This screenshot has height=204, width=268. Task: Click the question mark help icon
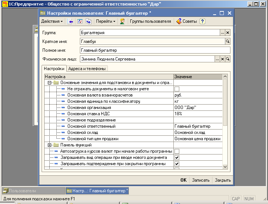tap(202, 21)
